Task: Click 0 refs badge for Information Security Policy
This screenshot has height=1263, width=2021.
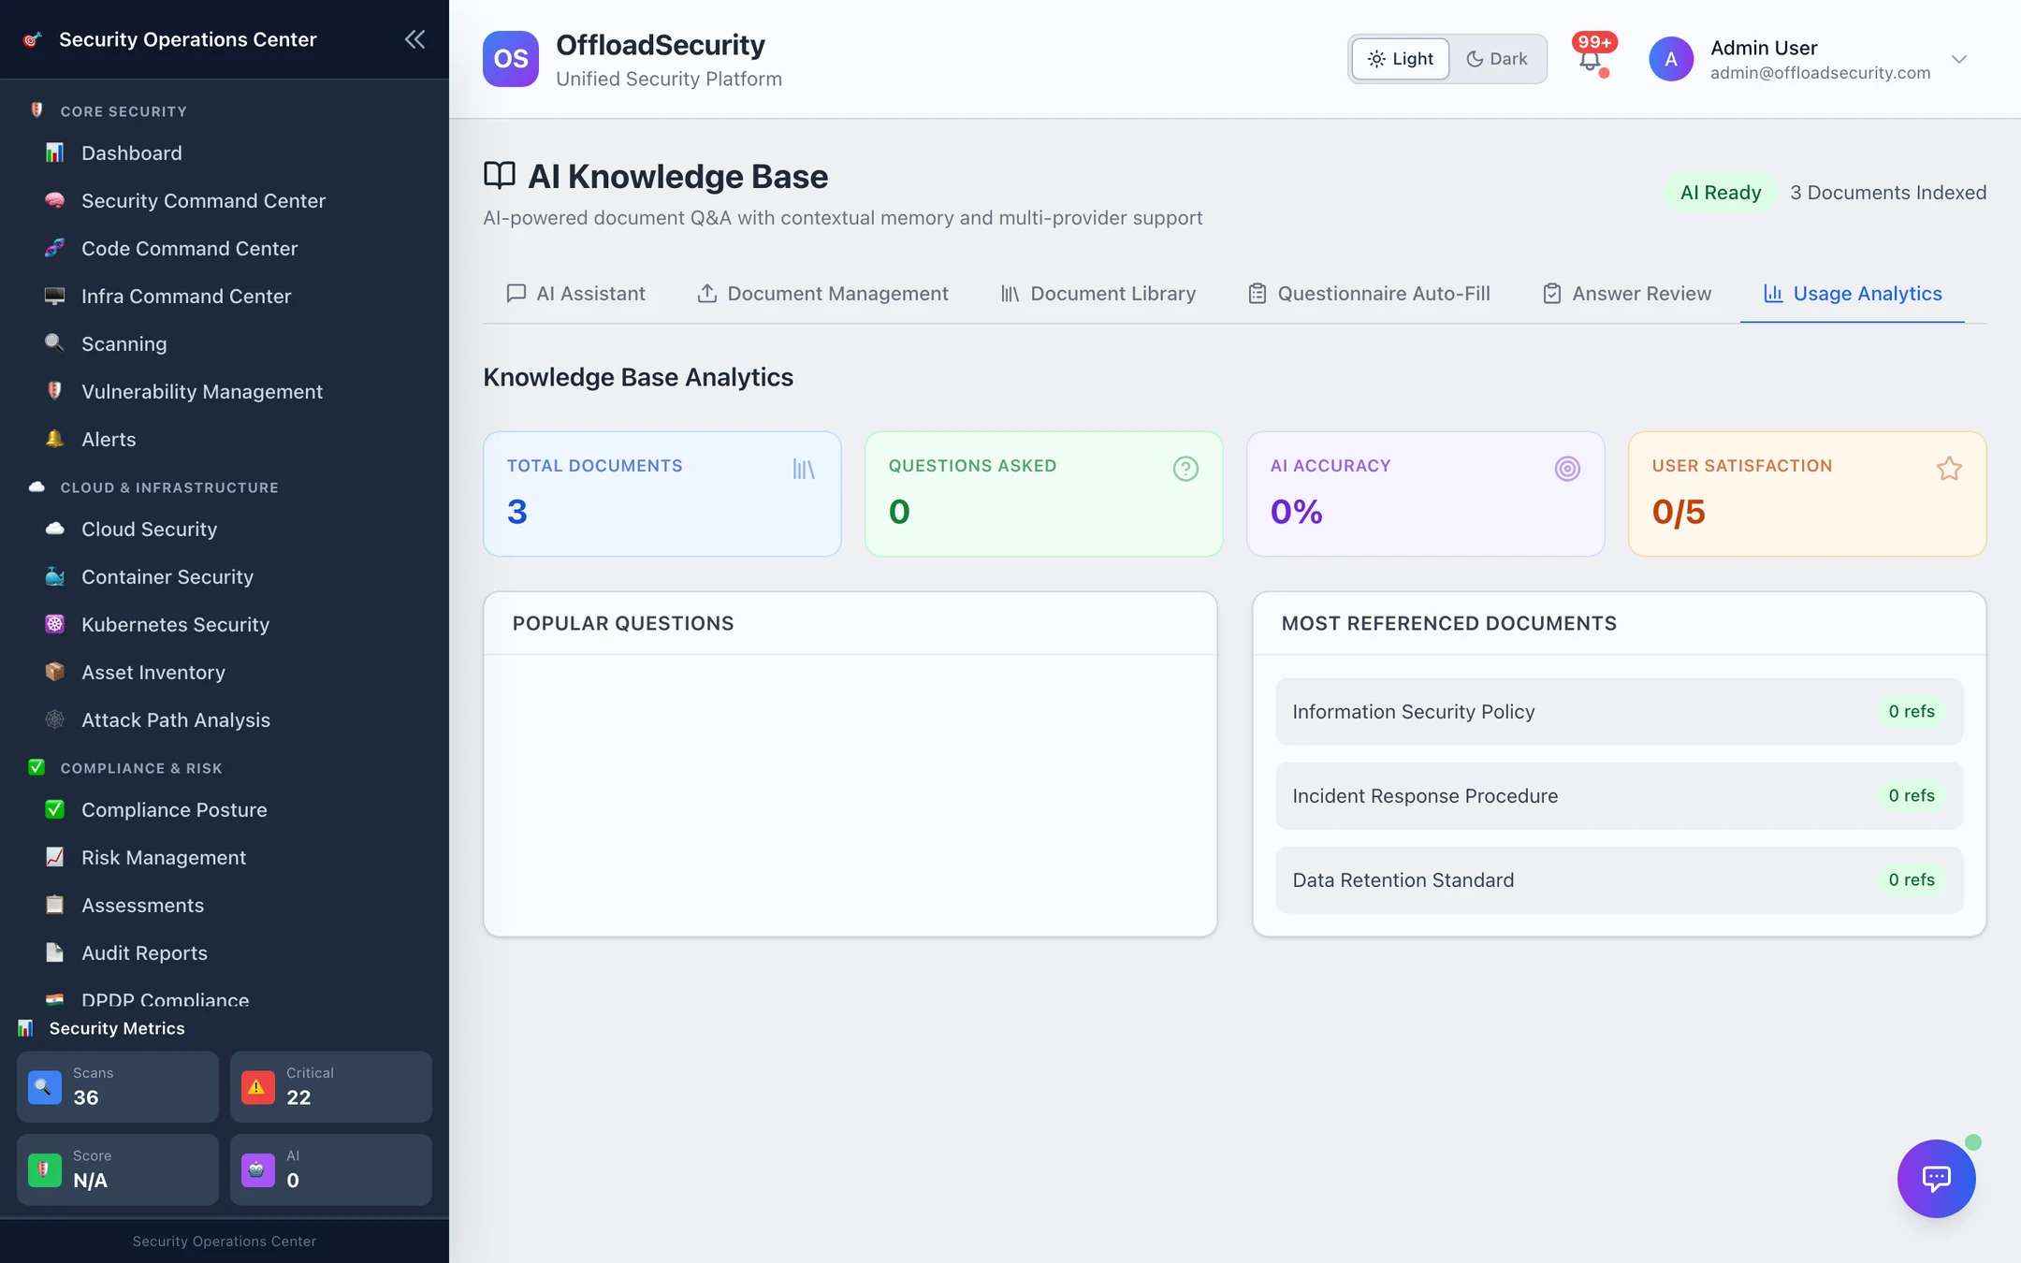Action: (1912, 711)
